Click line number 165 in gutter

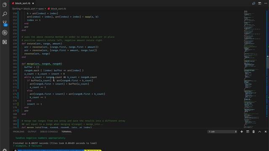click(15, 64)
